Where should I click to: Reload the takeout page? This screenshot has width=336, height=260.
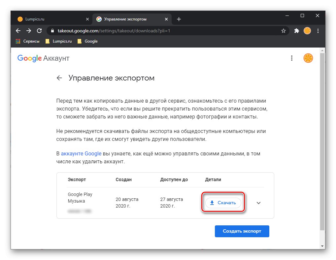click(39, 31)
